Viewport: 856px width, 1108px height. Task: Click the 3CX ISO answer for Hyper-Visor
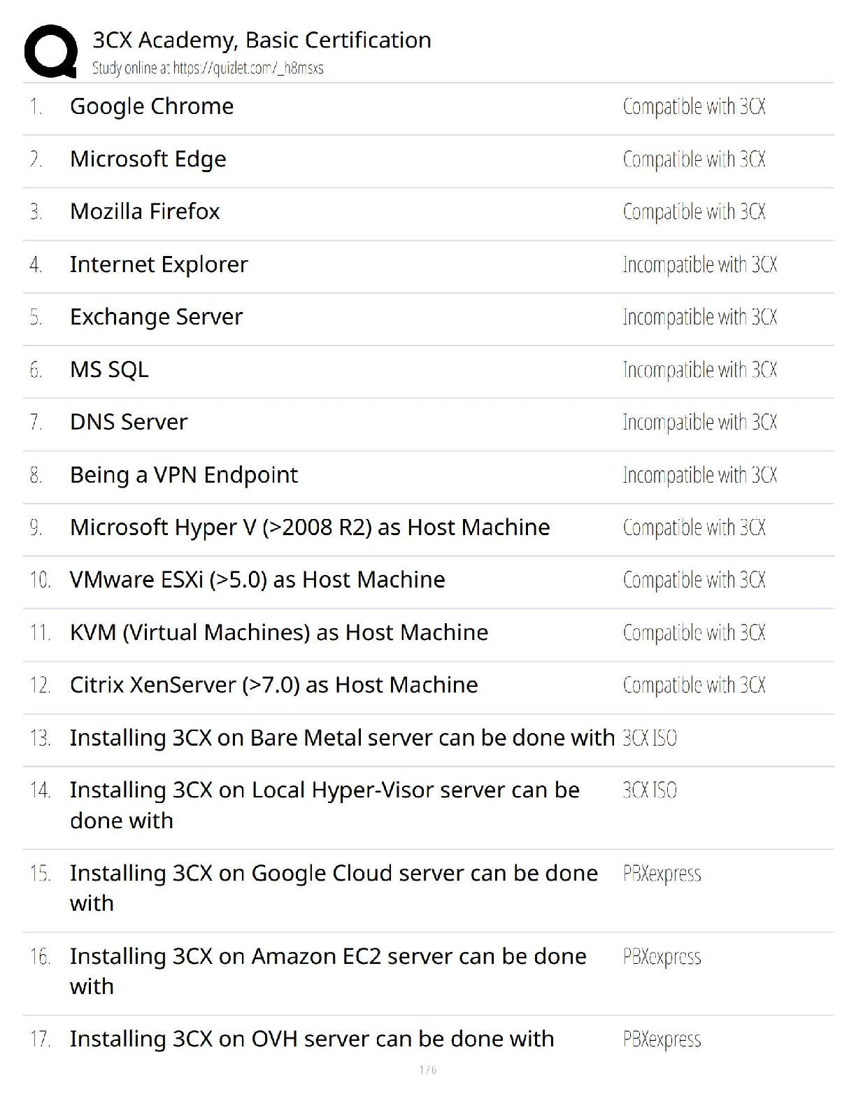click(650, 790)
